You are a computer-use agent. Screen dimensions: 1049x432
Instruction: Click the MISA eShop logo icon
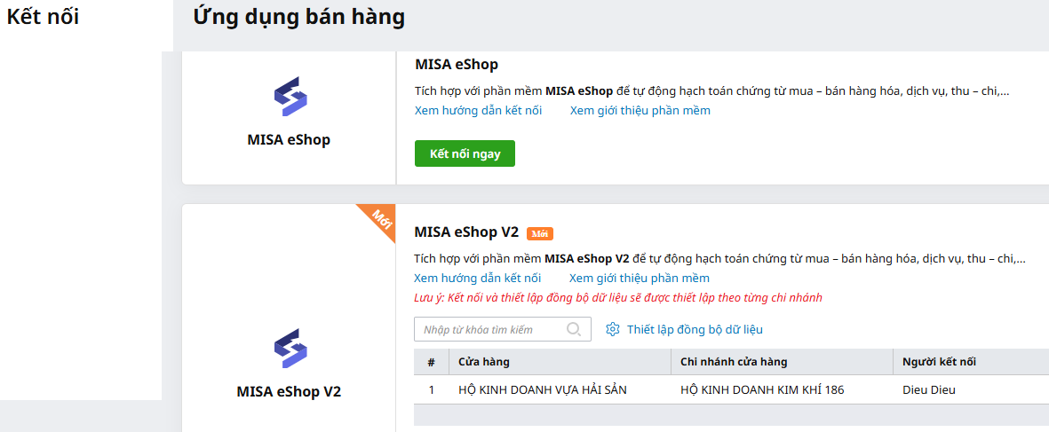tap(290, 97)
